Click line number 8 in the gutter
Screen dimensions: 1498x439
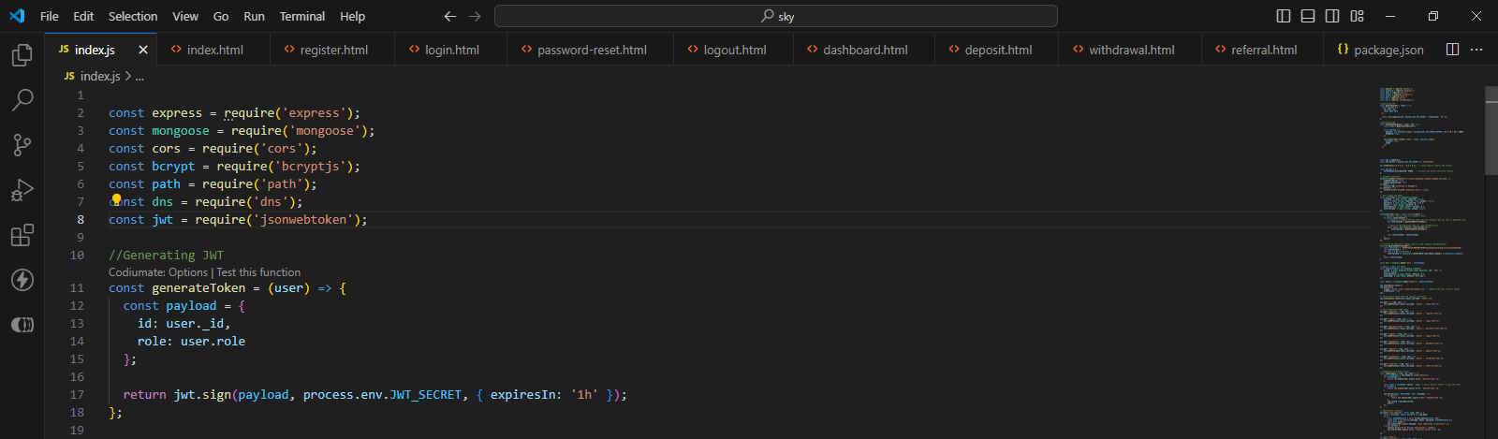(81, 219)
